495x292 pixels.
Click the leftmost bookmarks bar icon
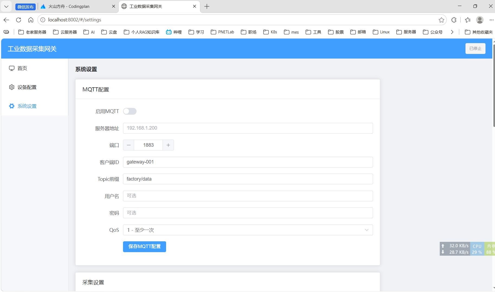tap(6, 32)
